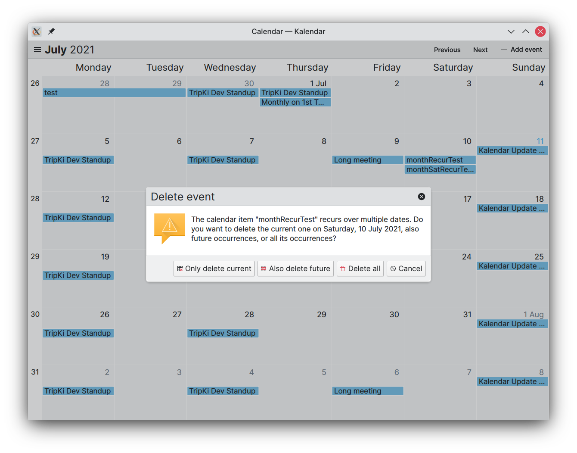Choose Only delete current

point(214,269)
